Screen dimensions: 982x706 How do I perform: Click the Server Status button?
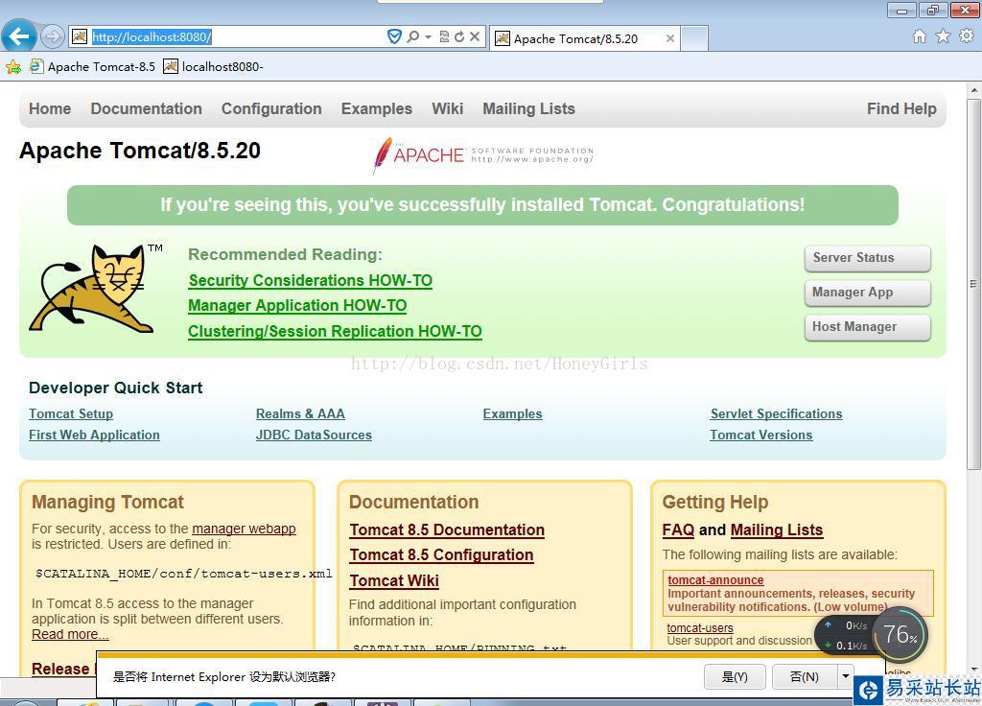[x=867, y=258]
